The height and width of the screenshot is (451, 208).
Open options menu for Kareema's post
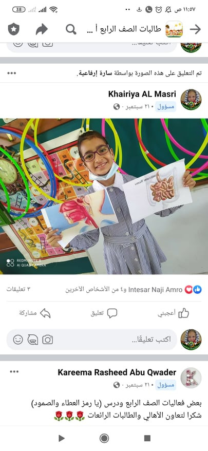click(14, 371)
